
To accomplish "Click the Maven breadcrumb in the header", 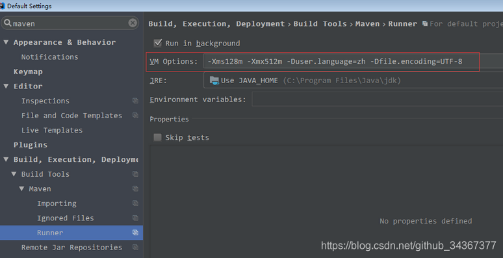I will [367, 24].
